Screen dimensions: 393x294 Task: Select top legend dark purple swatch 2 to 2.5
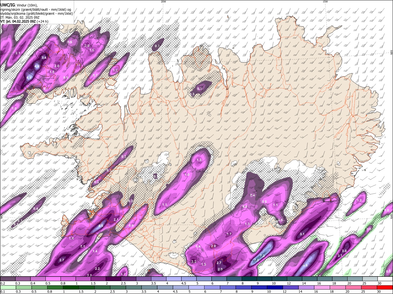click(113, 279)
